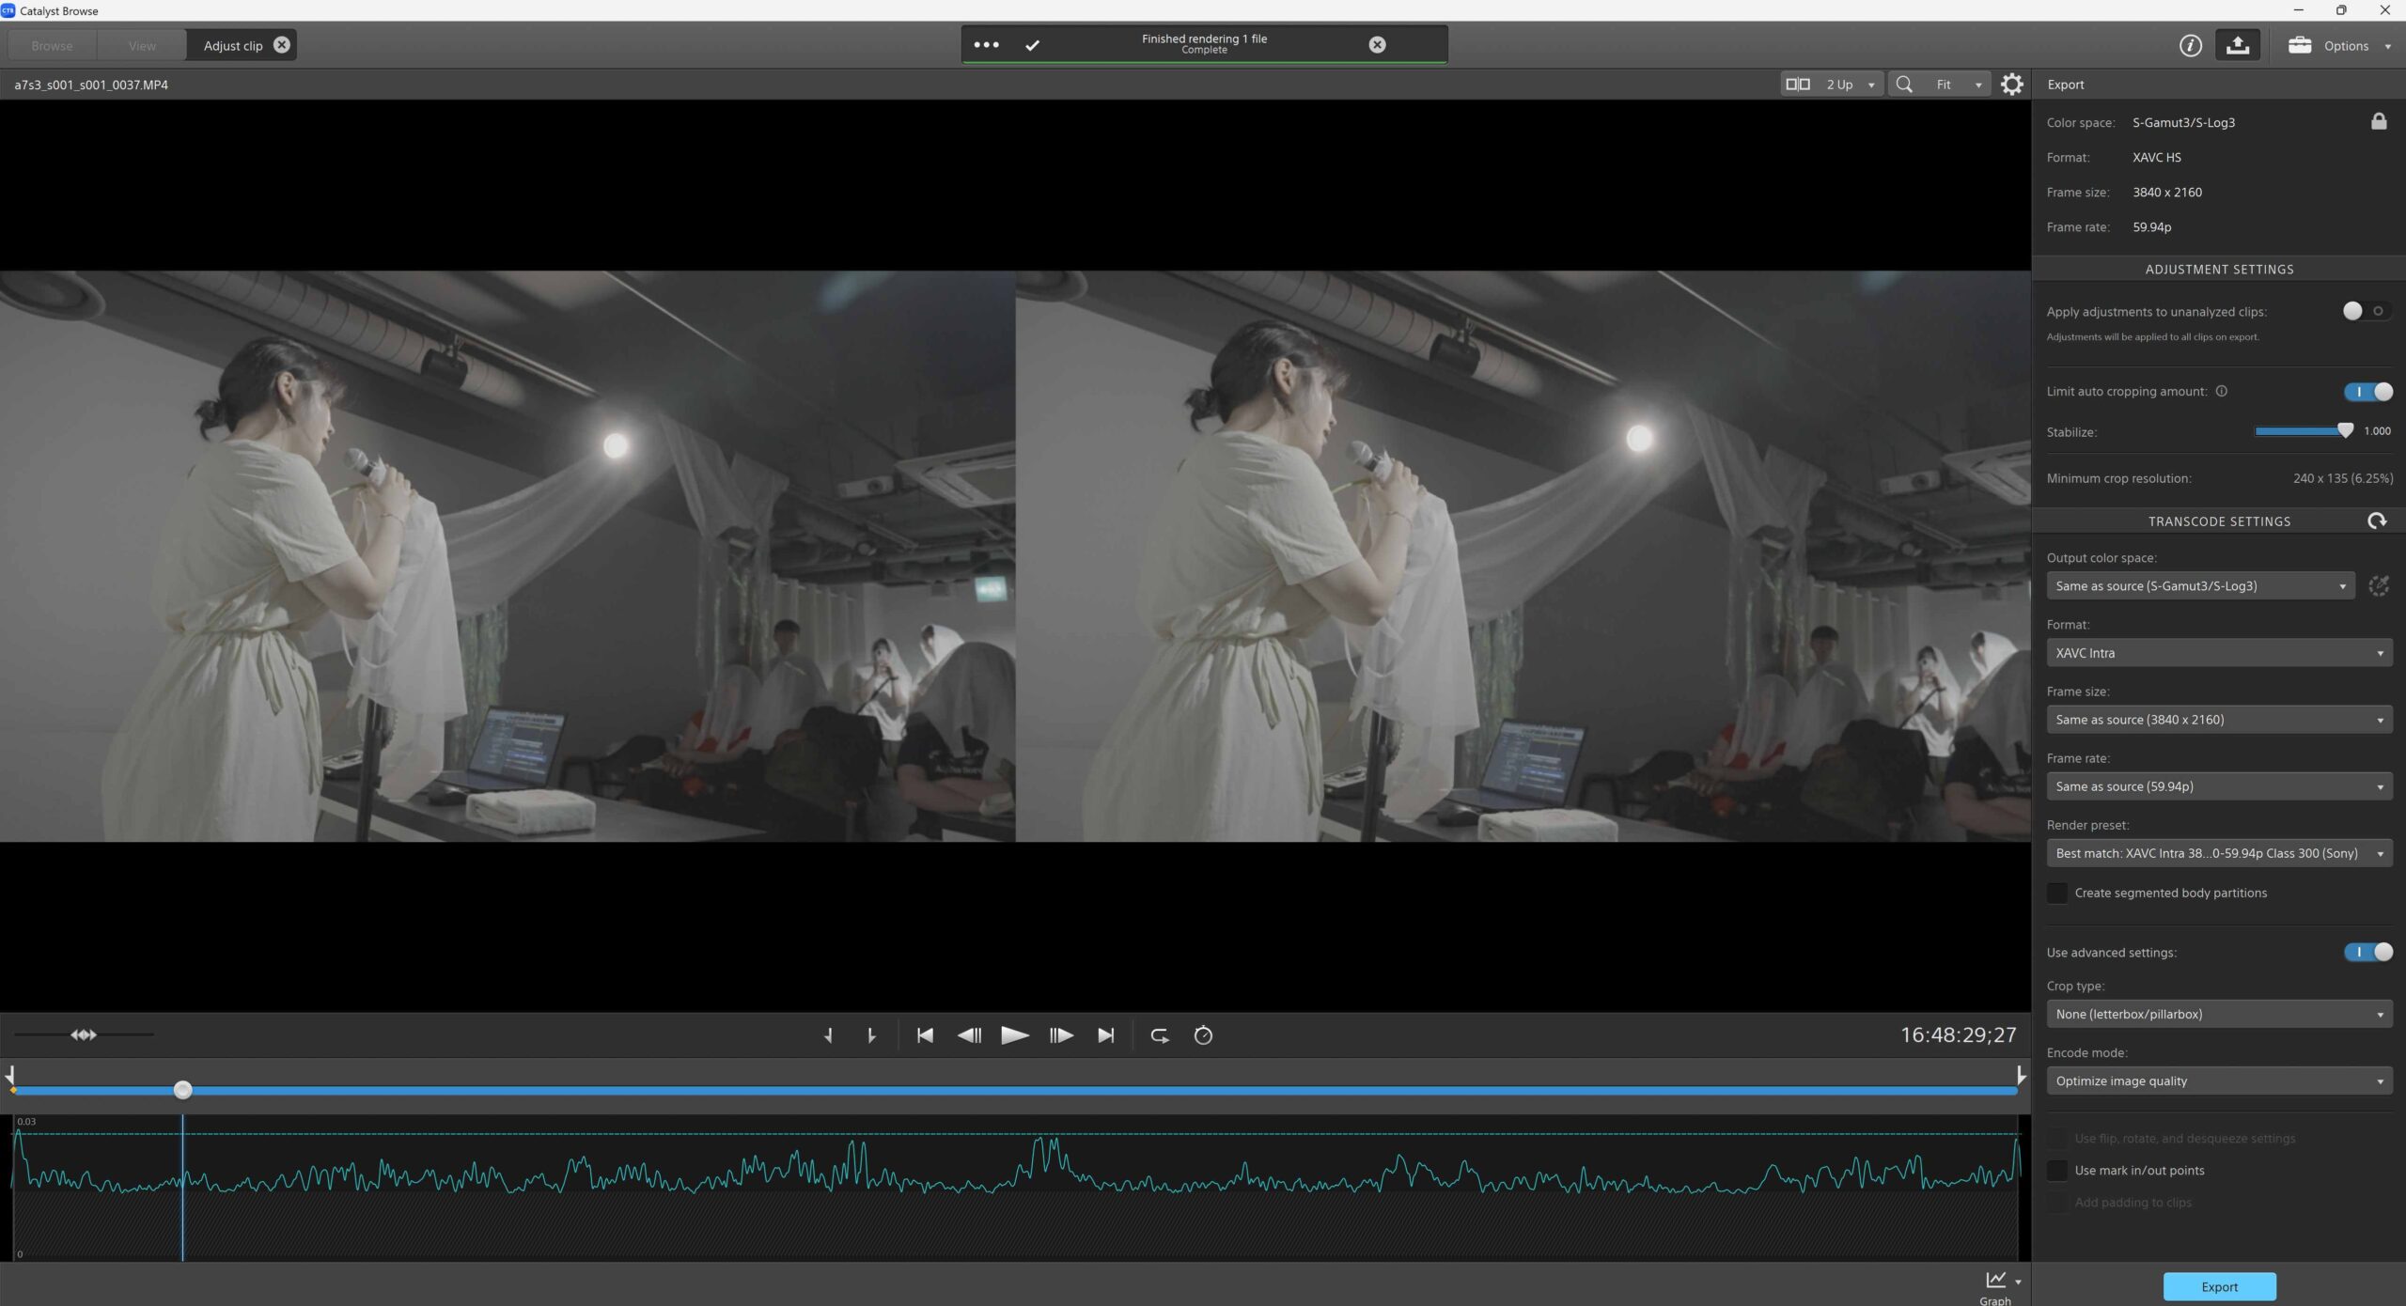2406x1306 pixels.
Task: Click the 2 Up split view icon
Action: 1797,85
